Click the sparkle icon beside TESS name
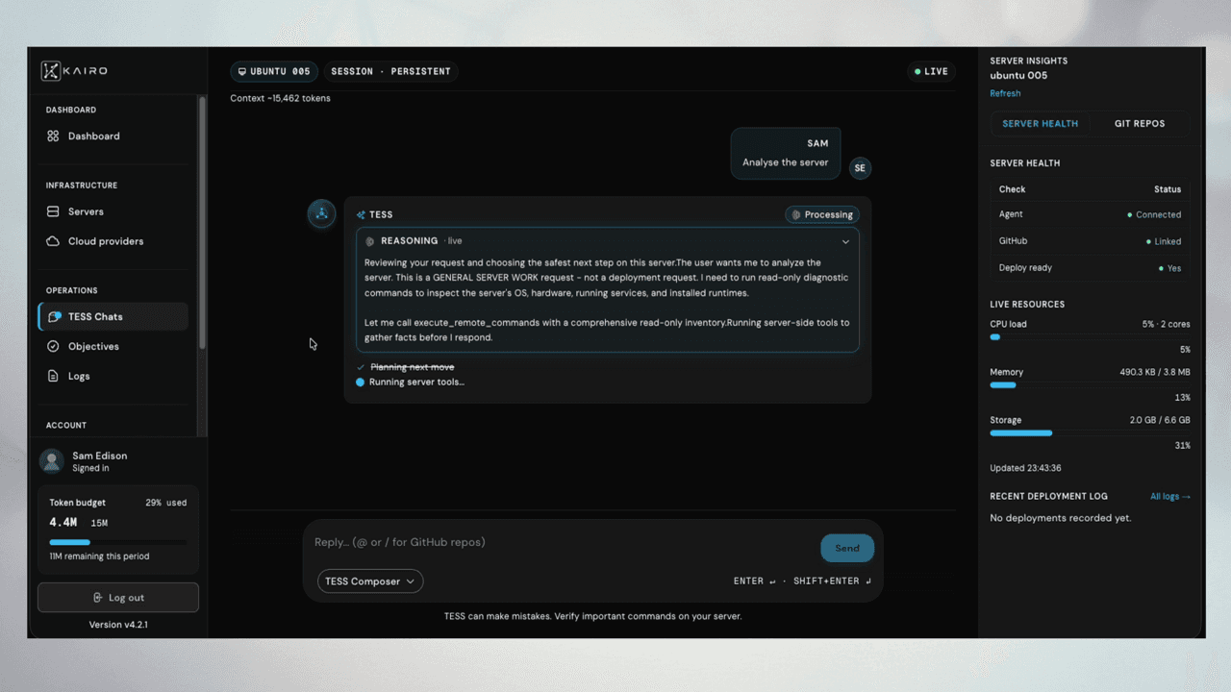Viewport: 1231px width, 692px height. (361, 215)
